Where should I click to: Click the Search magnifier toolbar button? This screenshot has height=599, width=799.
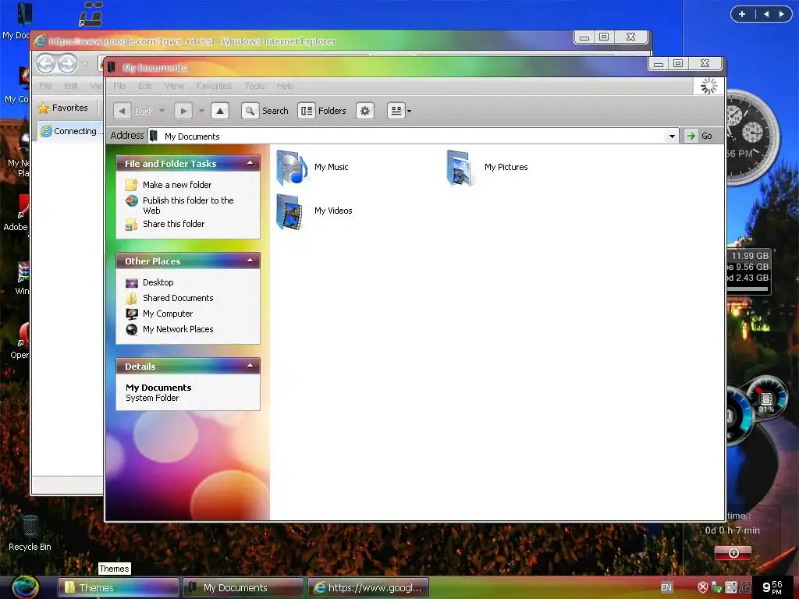click(250, 111)
